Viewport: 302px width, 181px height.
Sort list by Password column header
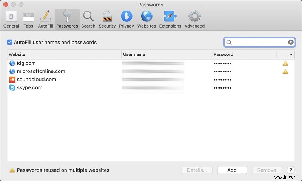click(x=244, y=54)
